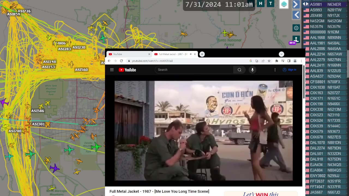Select the purple aircraft near White Tank Mountain
Image resolution: width=349 pixels, height=196 pixels.
[4, 103]
